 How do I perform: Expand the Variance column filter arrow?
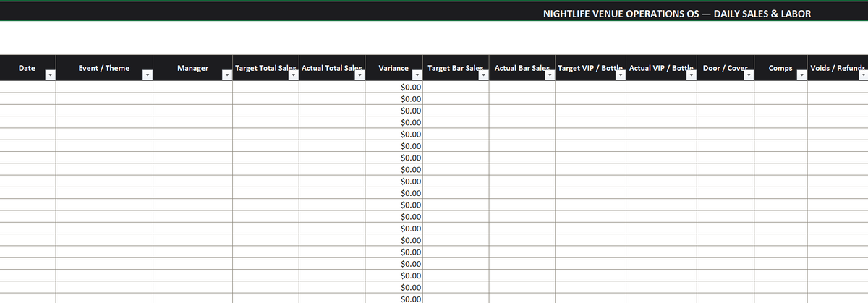coord(418,74)
